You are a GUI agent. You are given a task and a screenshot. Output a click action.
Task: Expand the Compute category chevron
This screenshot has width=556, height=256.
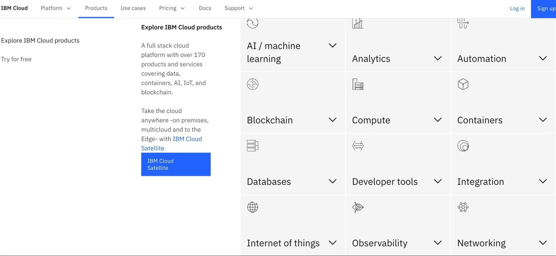click(x=438, y=120)
